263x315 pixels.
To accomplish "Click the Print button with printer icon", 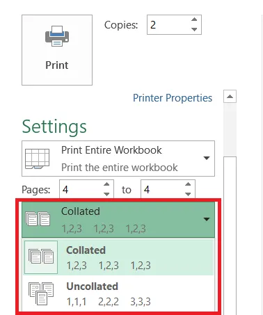I will [57, 50].
